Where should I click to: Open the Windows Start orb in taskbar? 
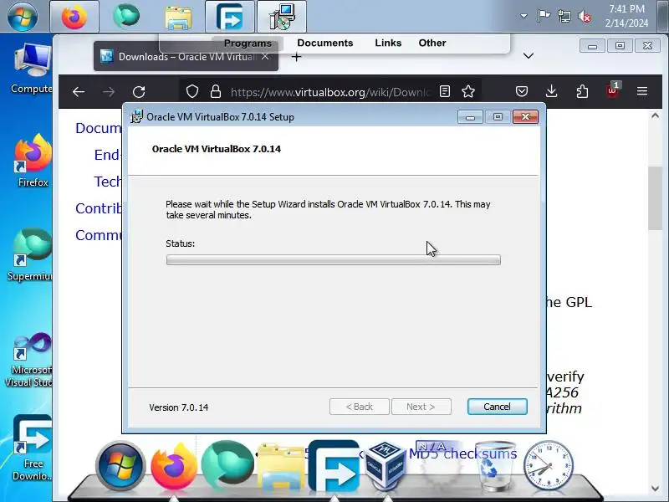click(23, 16)
